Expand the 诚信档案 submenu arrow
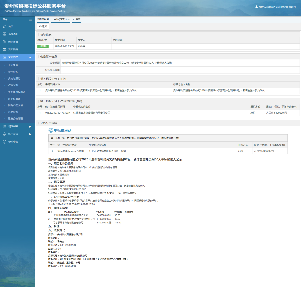This screenshot has width=301, height=287. 30,127
